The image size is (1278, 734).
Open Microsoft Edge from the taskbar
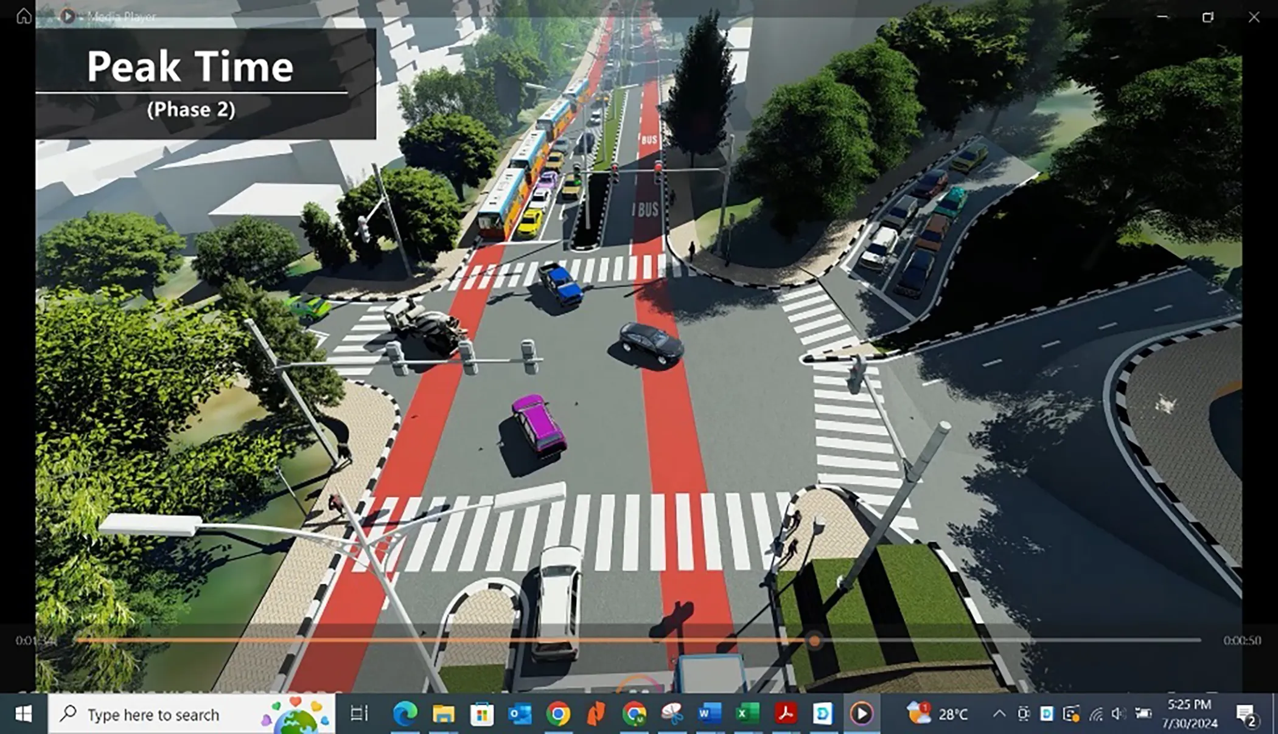[x=405, y=714]
